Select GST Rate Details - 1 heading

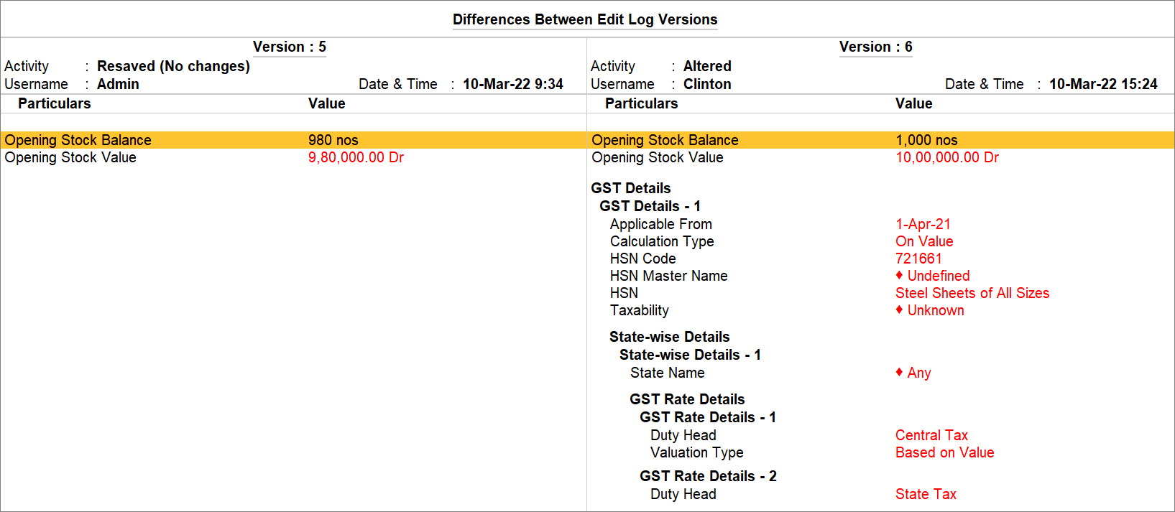click(x=708, y=417)
